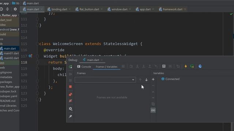Click the Step Out debugger icon
This screenshot has width=234, height=131.
click(150, 66)
